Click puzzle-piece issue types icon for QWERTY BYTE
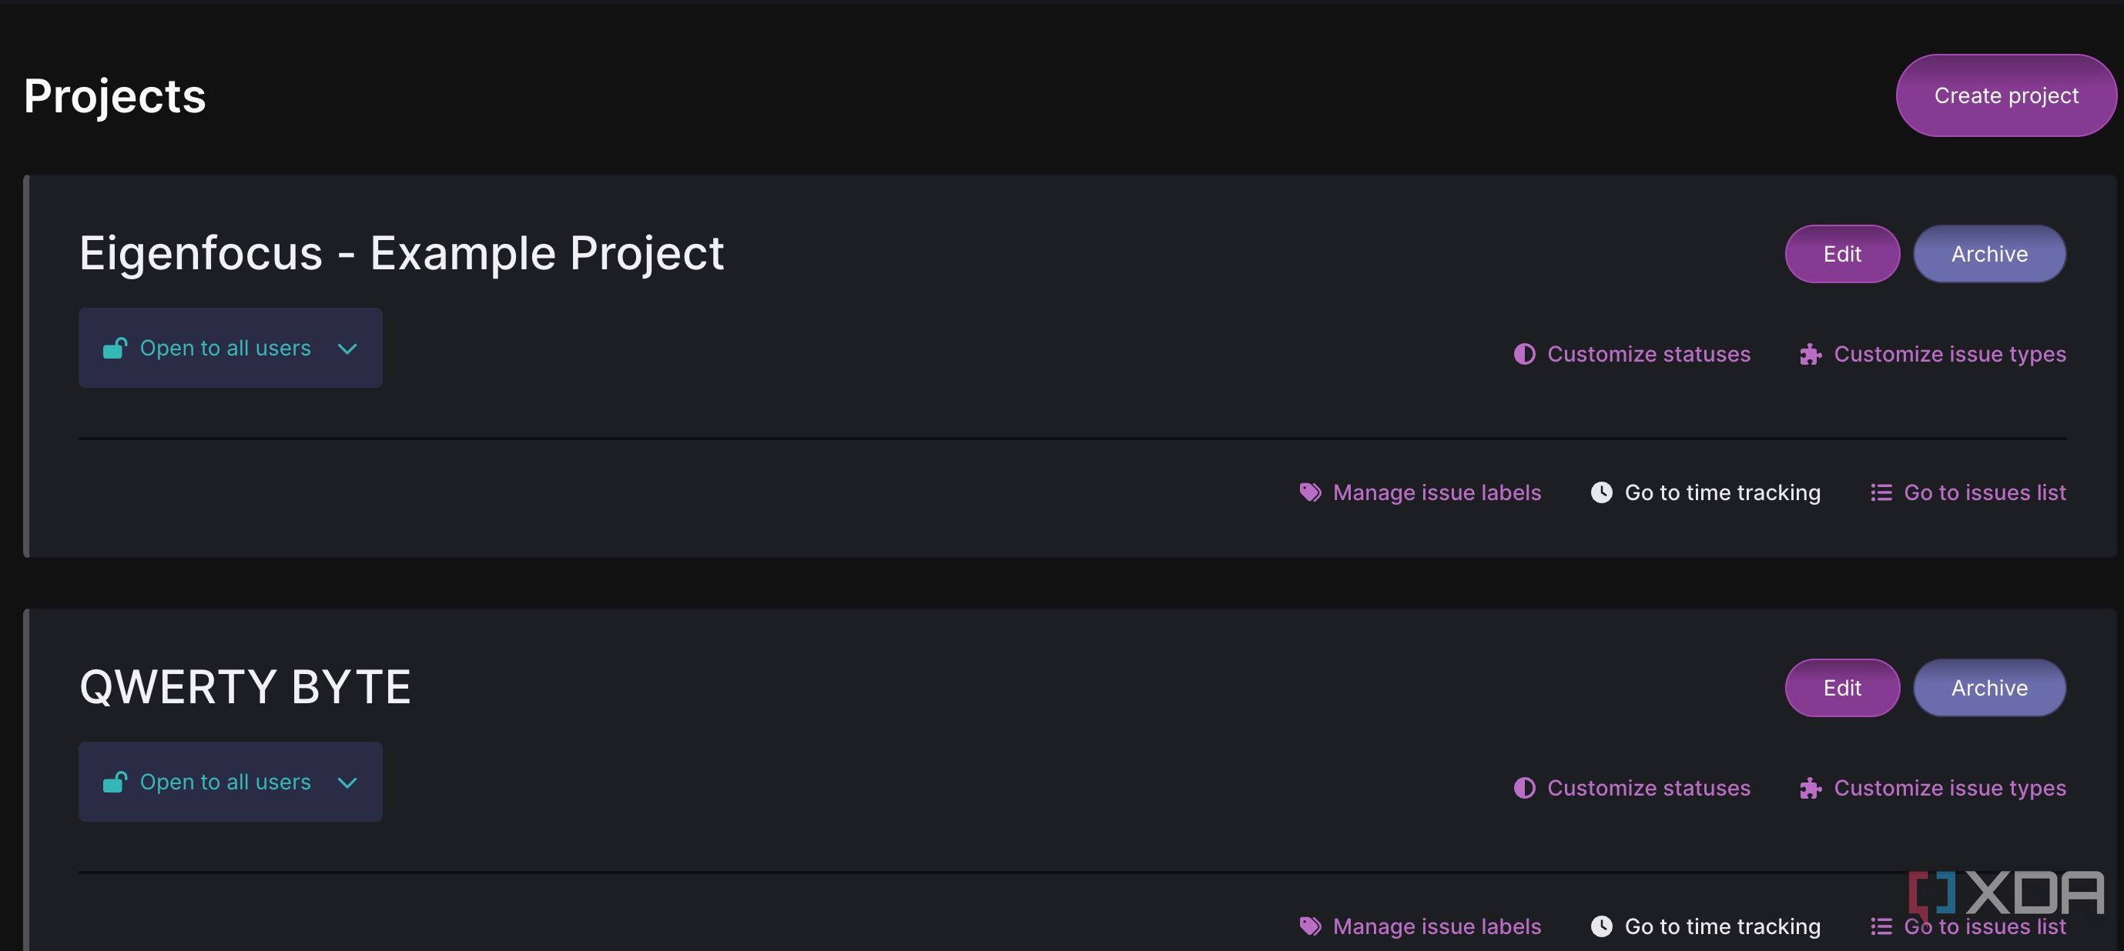The image size is (2124, 951). point(1811,789)
